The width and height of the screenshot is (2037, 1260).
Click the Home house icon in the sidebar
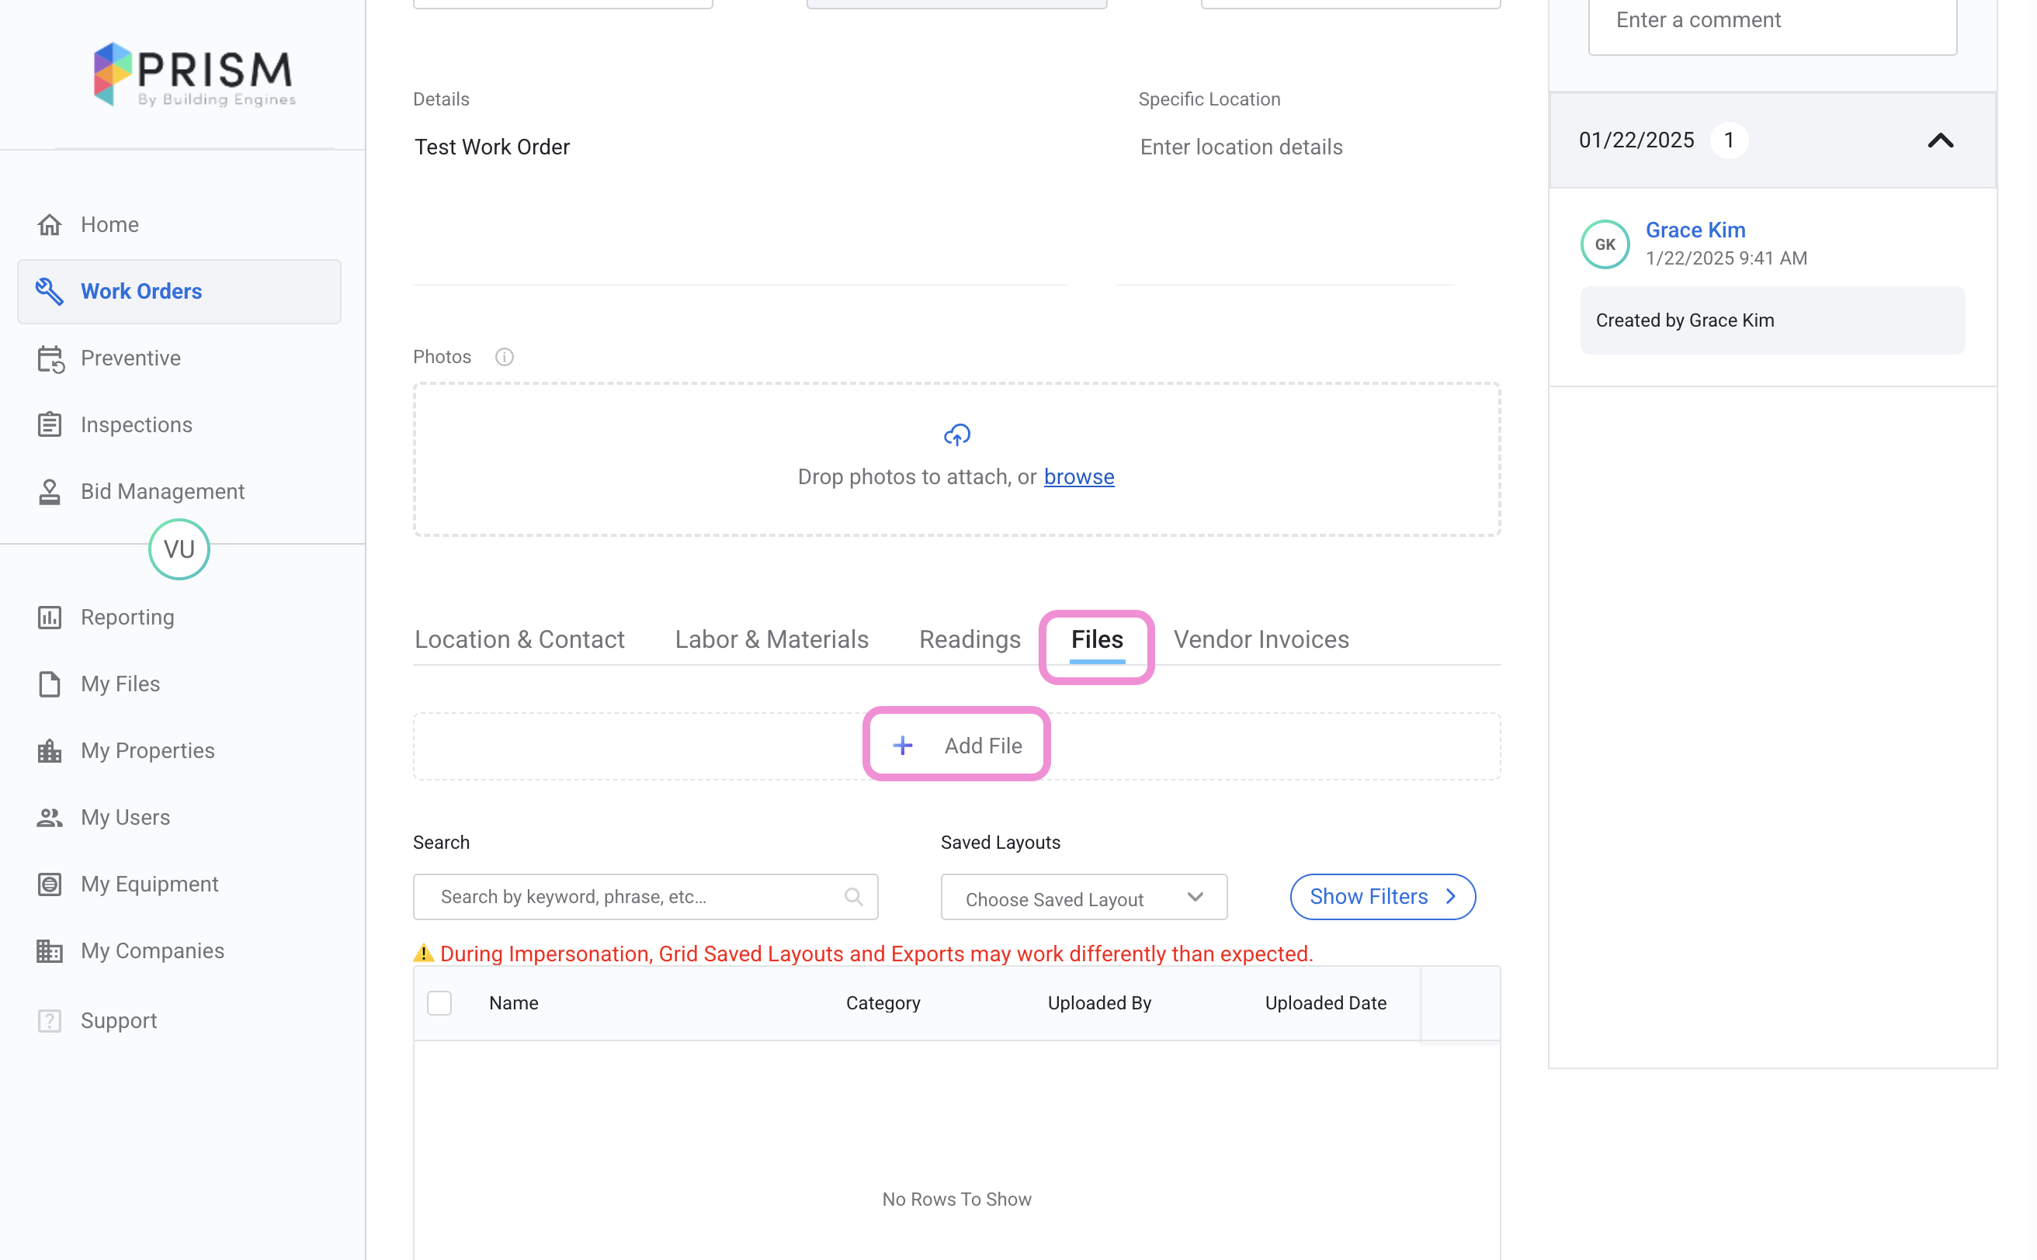[x=50, y=225]
